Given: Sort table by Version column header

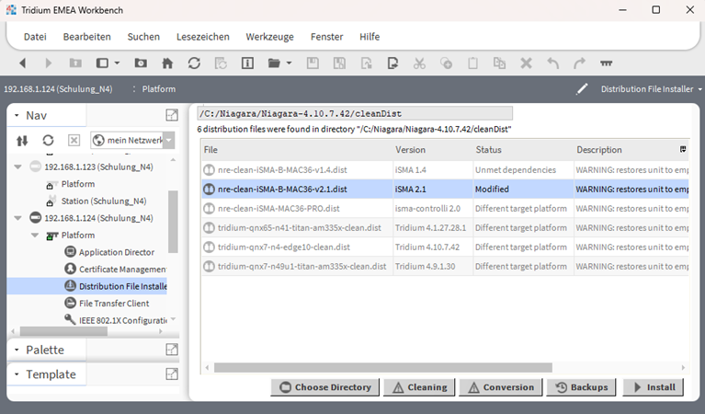Looking at the screenshot, I should point(434,150).
